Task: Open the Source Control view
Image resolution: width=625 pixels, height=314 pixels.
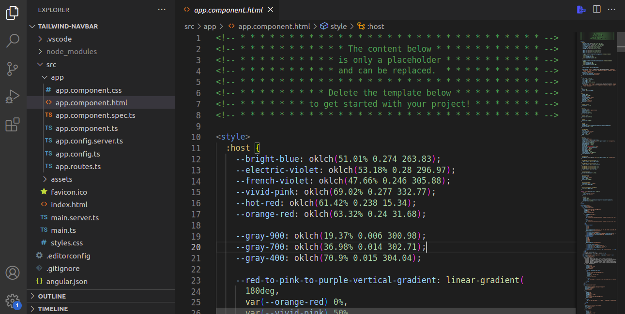Action: pos(13,69)
